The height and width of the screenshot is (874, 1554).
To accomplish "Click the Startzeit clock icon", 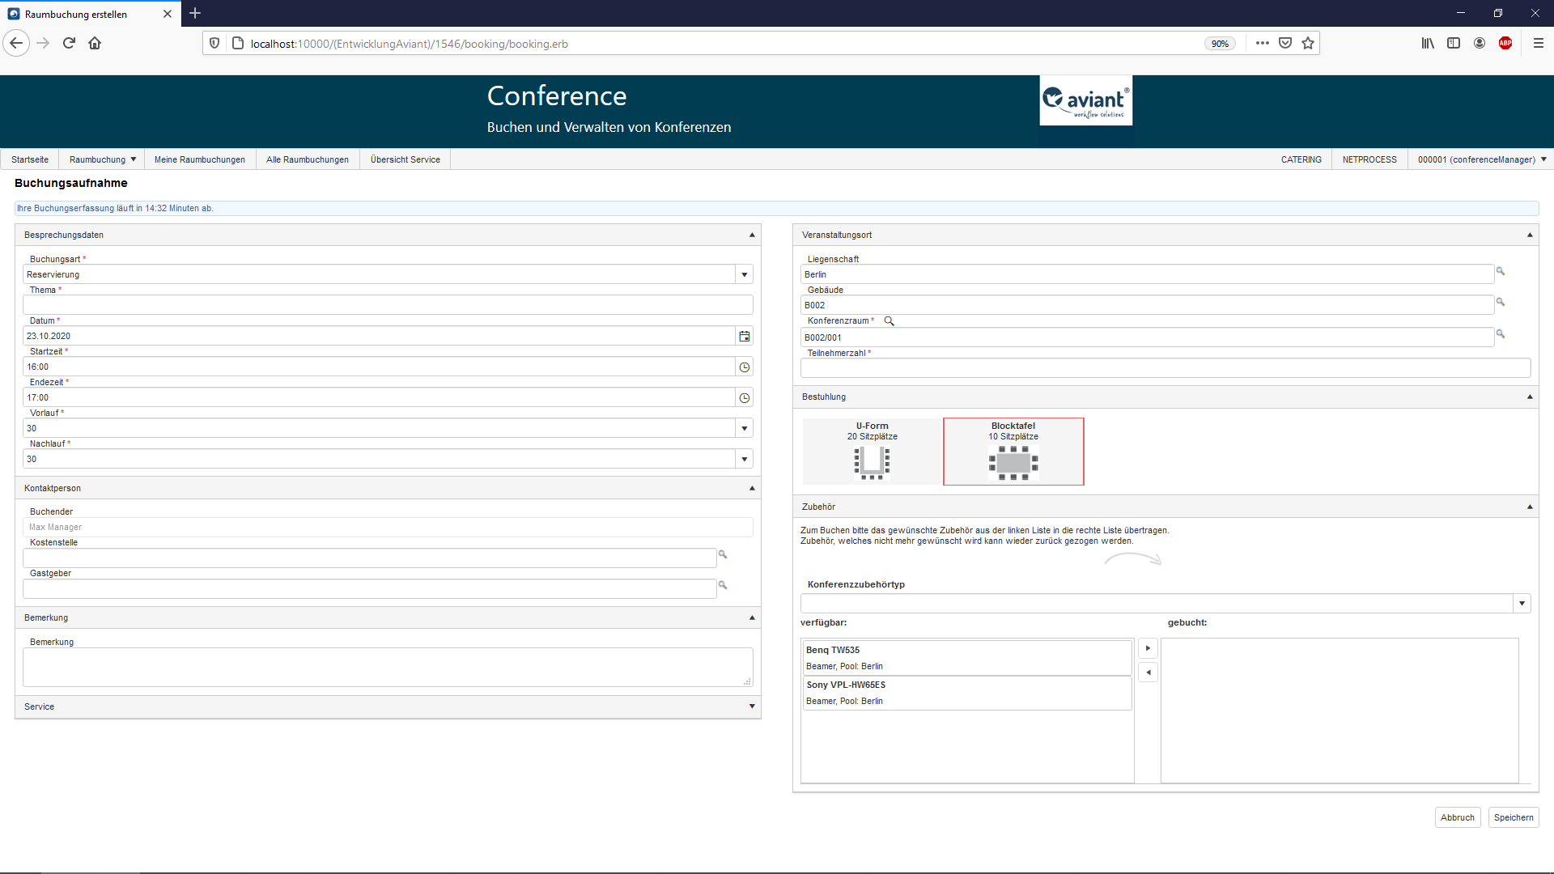I will pos(744,367).
